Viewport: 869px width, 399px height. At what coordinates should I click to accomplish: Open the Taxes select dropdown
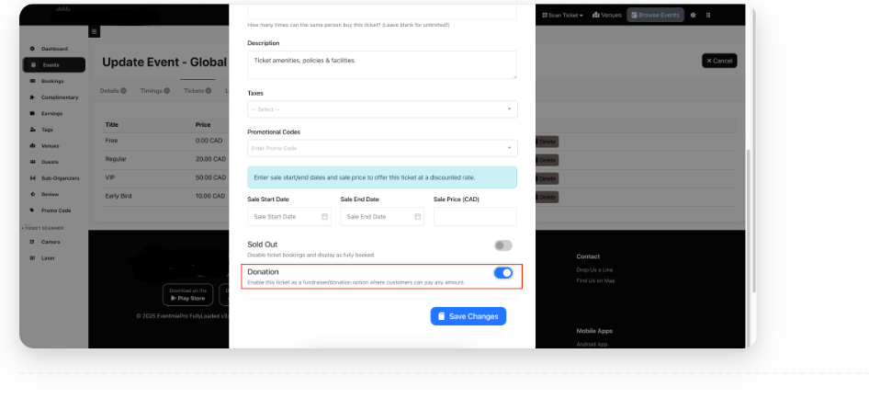pyautogui.click(x=382, y=109)
